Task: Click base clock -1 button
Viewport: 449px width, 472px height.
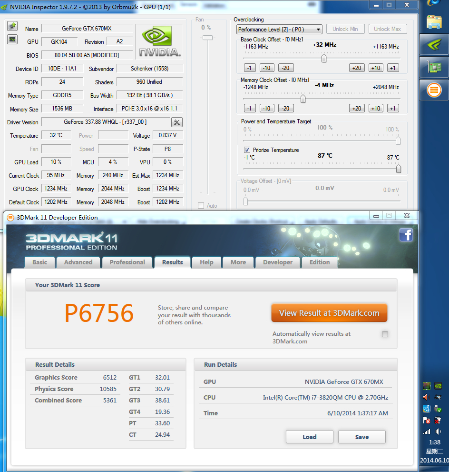Action: [249, 68]
